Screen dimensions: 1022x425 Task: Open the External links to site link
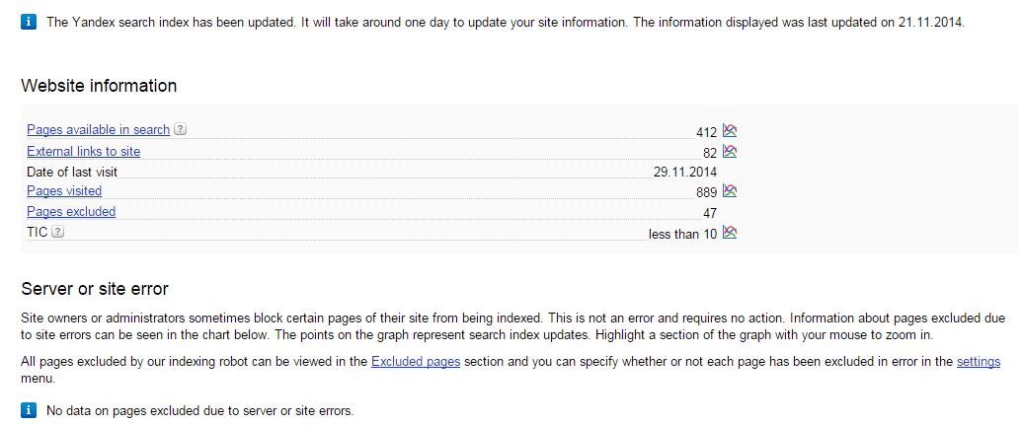pos(83,151)
